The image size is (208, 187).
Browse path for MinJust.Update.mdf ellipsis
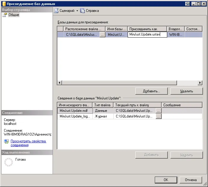pyautogui.click(x=159, y=111)
